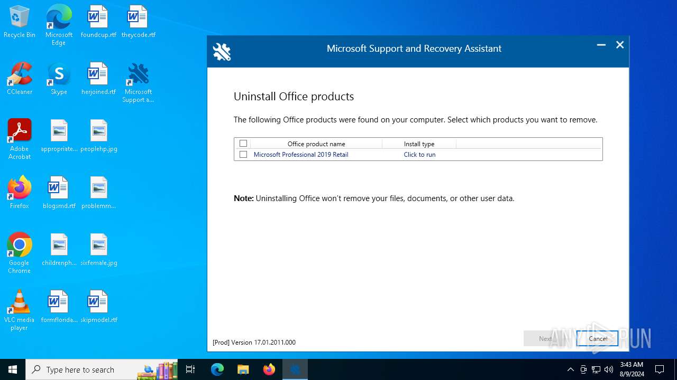This screenshot has width=677, height=380.
Task: Click the Cancel button
Action: coord(597,339)
